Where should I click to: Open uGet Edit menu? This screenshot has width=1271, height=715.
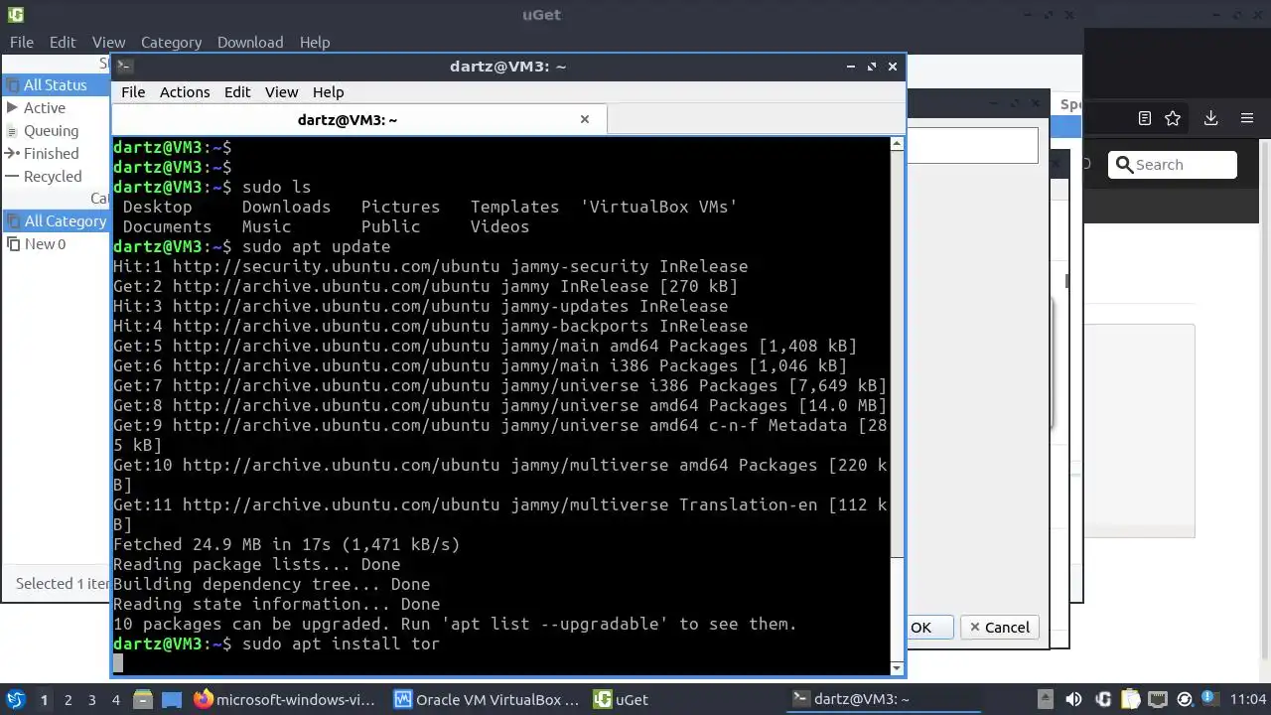coord(63,42)
